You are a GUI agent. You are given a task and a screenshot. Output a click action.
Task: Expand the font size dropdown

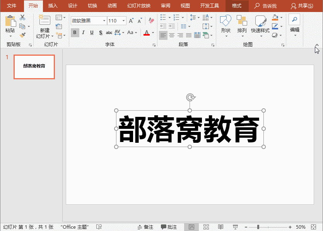tap(123, 21)
